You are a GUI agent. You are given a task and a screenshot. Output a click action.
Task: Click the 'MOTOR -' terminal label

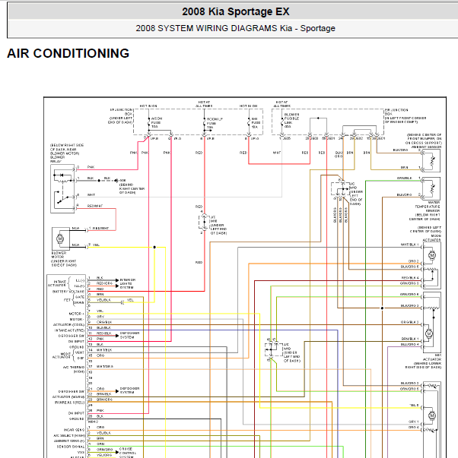click(76, 319)
